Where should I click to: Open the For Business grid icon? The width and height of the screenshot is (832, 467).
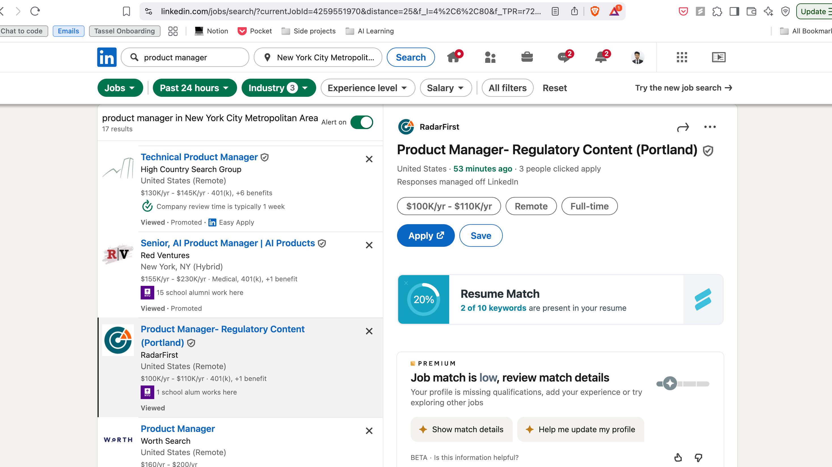pos(682,57)
